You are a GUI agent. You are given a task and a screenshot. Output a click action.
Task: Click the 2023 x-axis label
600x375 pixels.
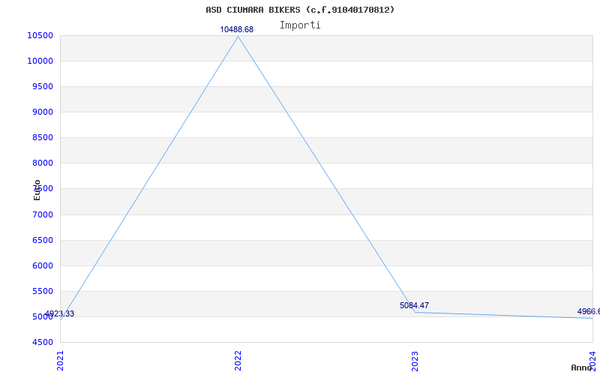[x=415, y=361]
